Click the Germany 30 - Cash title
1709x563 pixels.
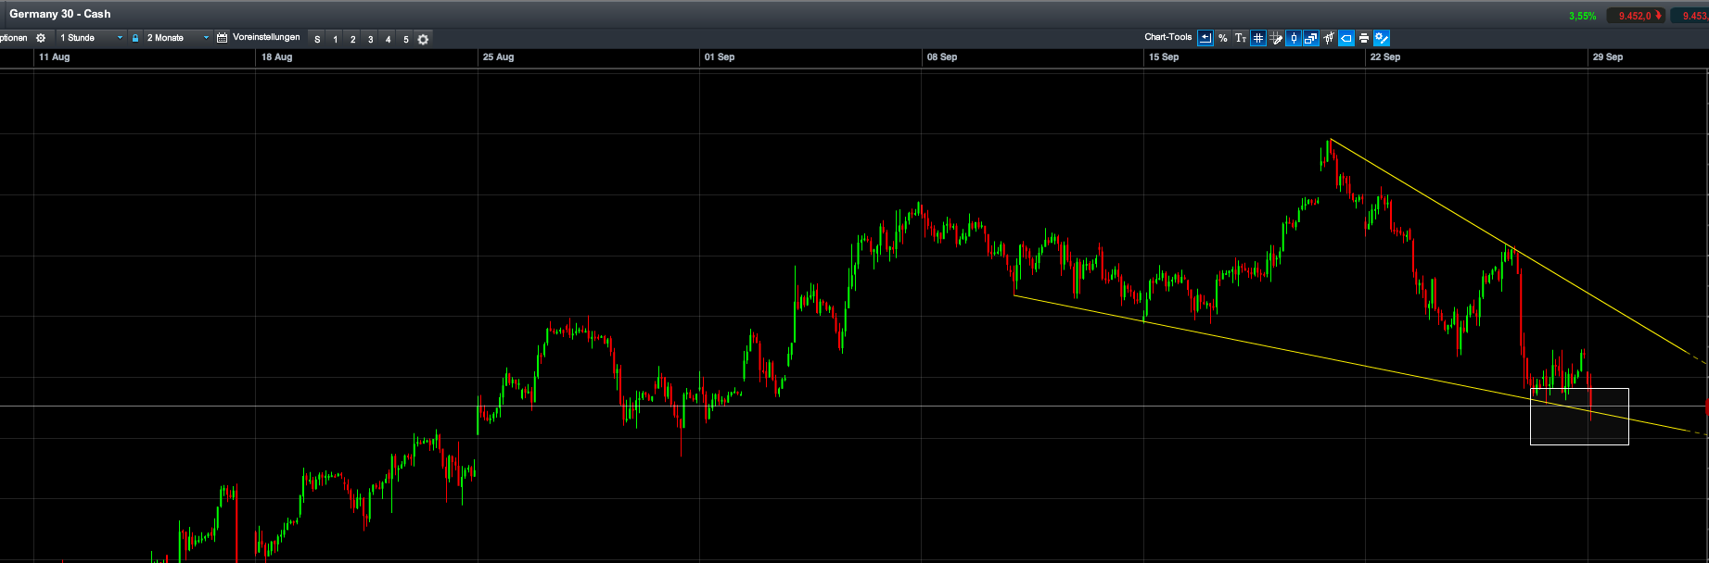click(59, 14)
